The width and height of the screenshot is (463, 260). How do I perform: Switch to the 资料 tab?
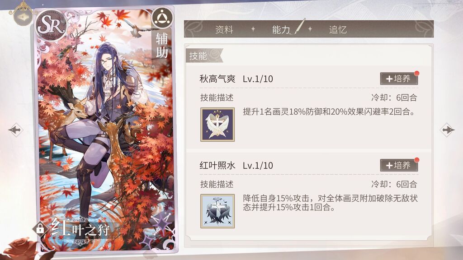(224, 29)
